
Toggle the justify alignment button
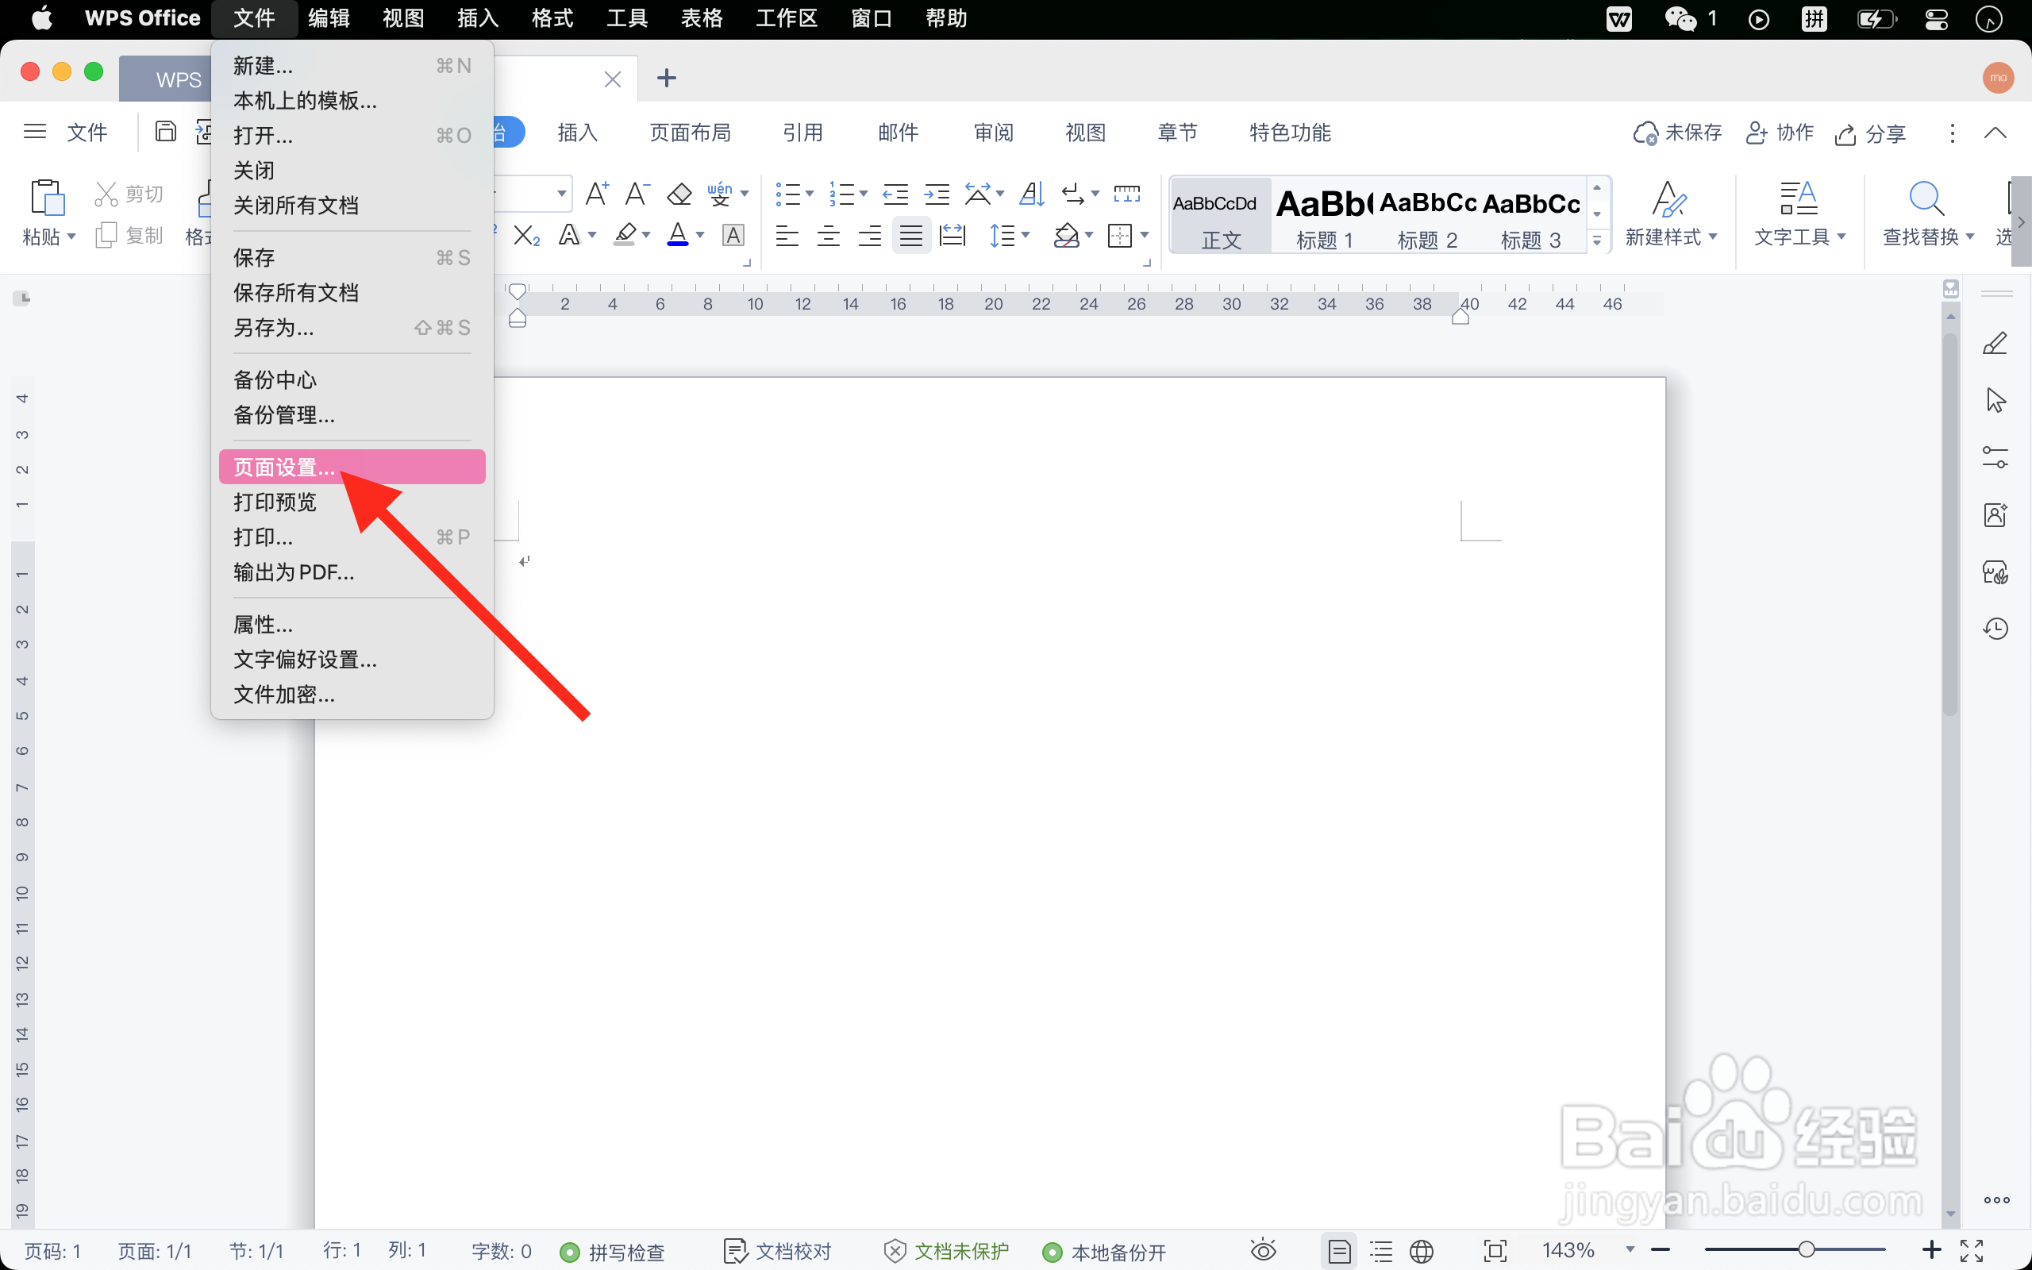[911, 236]
